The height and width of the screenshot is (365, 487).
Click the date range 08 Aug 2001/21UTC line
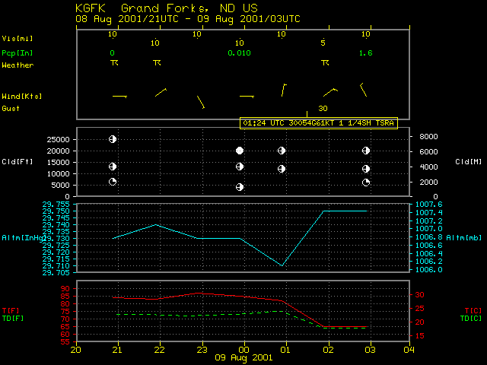click(188, 19)
